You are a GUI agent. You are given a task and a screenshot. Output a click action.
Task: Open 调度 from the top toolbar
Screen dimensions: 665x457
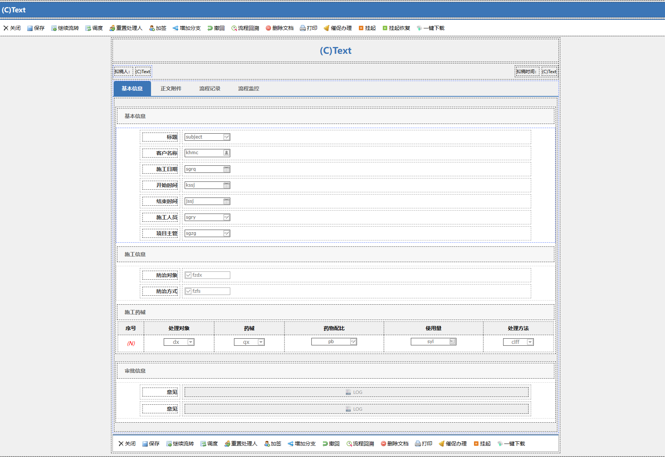click(x=94, y=28)
